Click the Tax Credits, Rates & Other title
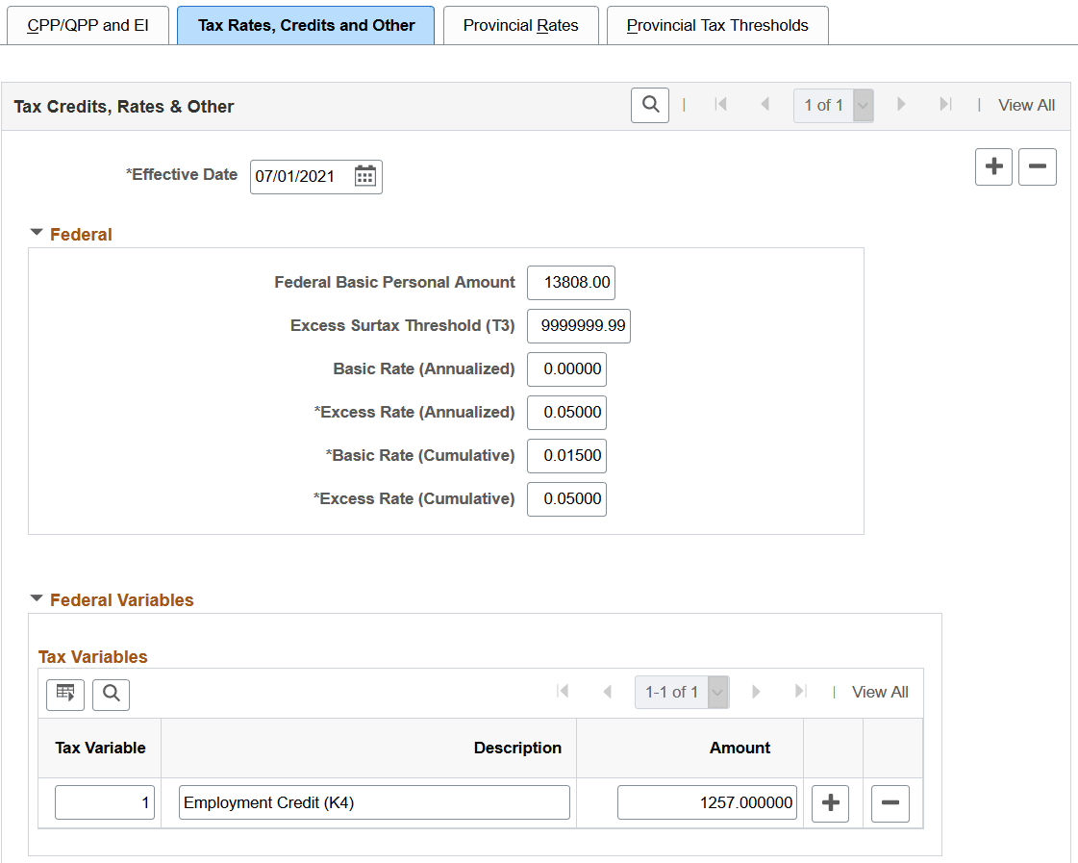This screenshot has height=863, width=1078. pos(124,107)
